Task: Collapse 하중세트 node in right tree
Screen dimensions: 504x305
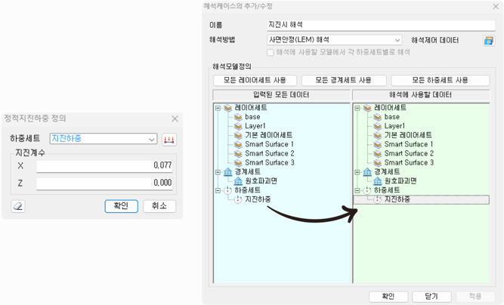Action: [357, 190]
